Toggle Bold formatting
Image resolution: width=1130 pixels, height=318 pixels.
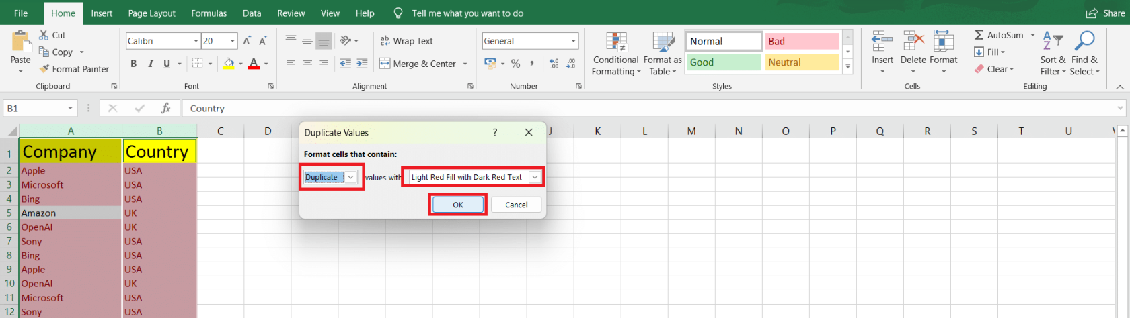pyautogui.click(x=133, y=64)
